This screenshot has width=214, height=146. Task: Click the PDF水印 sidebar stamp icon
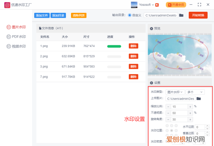9,37
